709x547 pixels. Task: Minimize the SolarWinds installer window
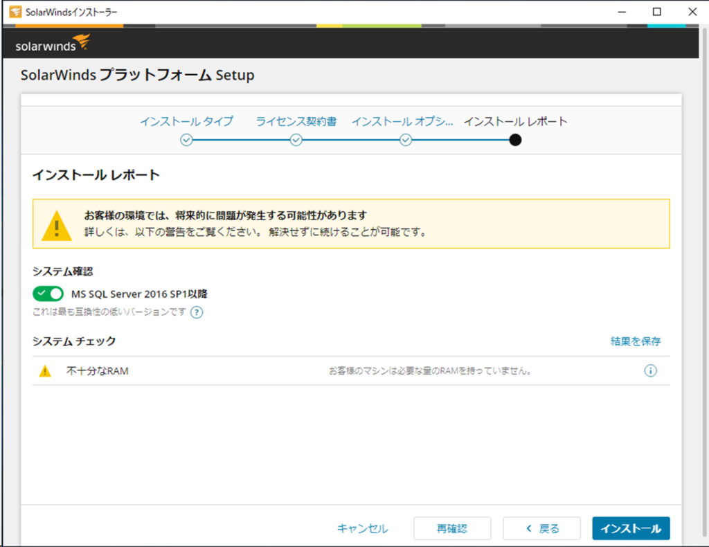[x=622, y=12]
